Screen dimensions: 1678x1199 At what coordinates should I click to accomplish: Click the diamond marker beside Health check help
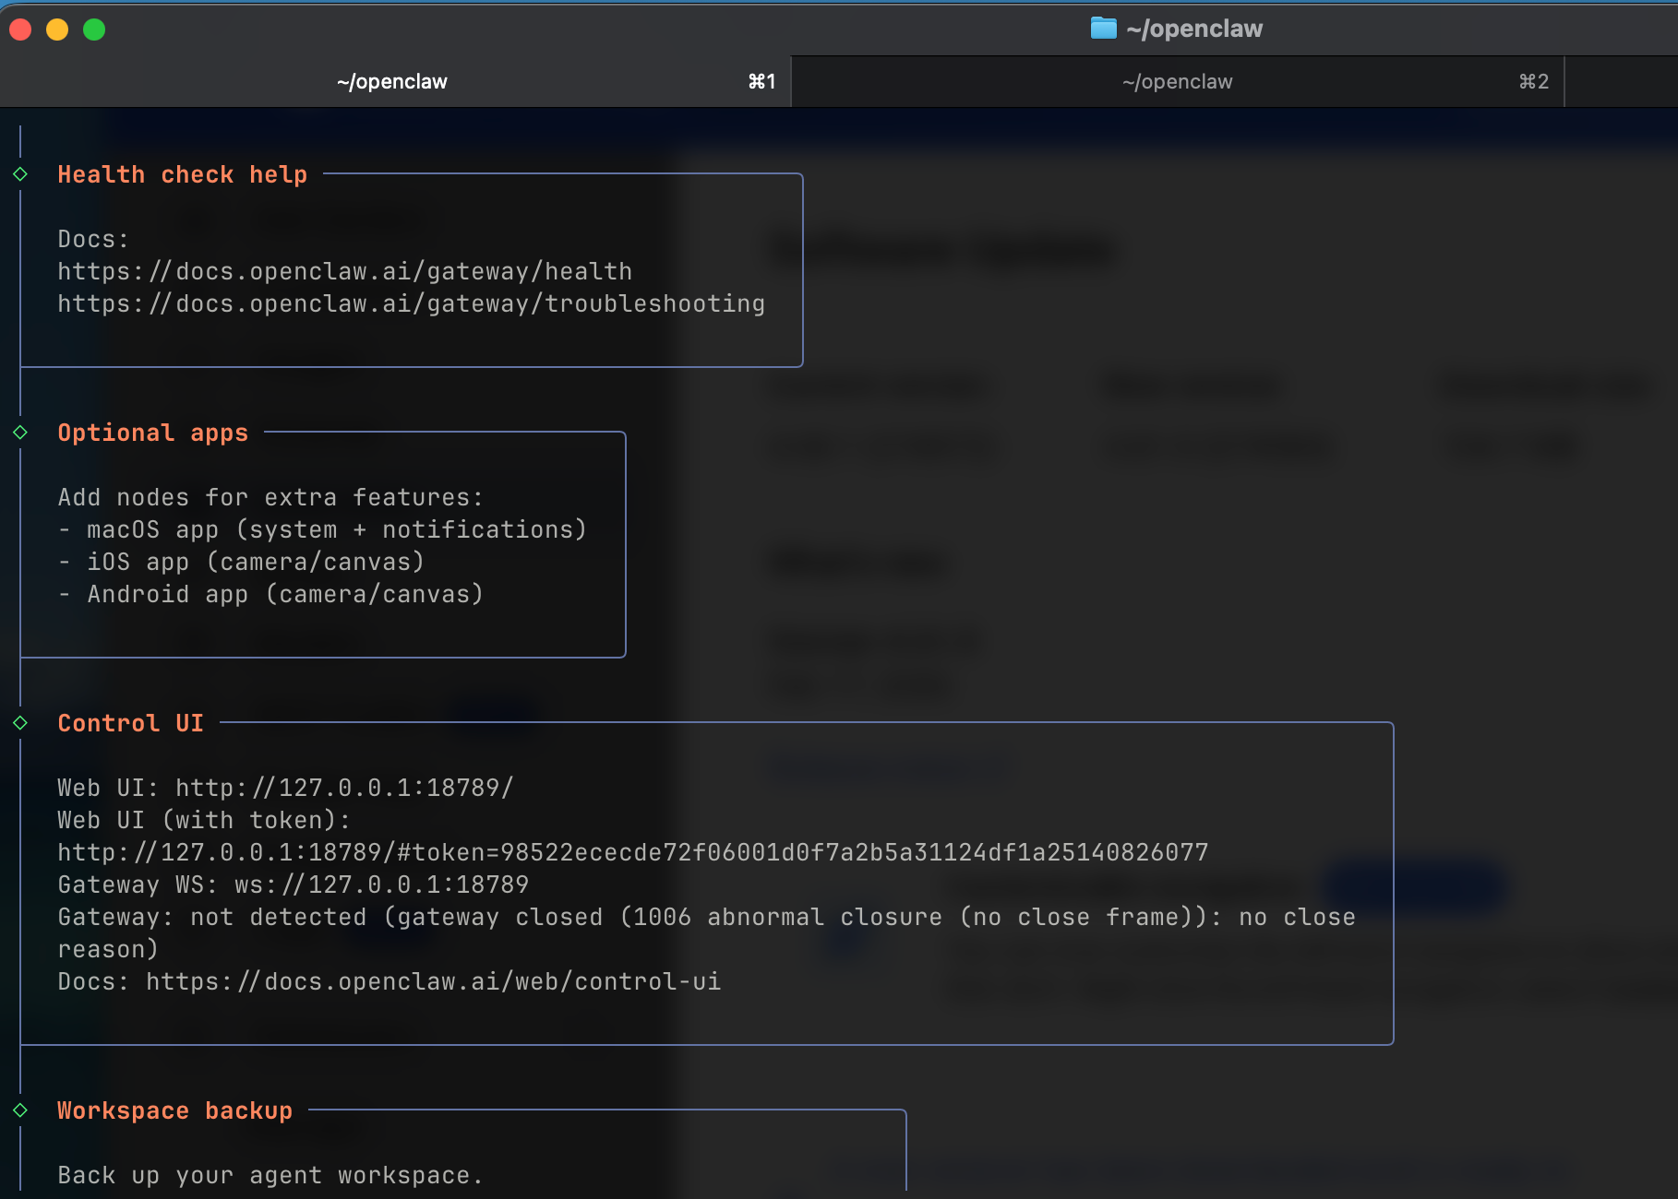pos(20,174)
